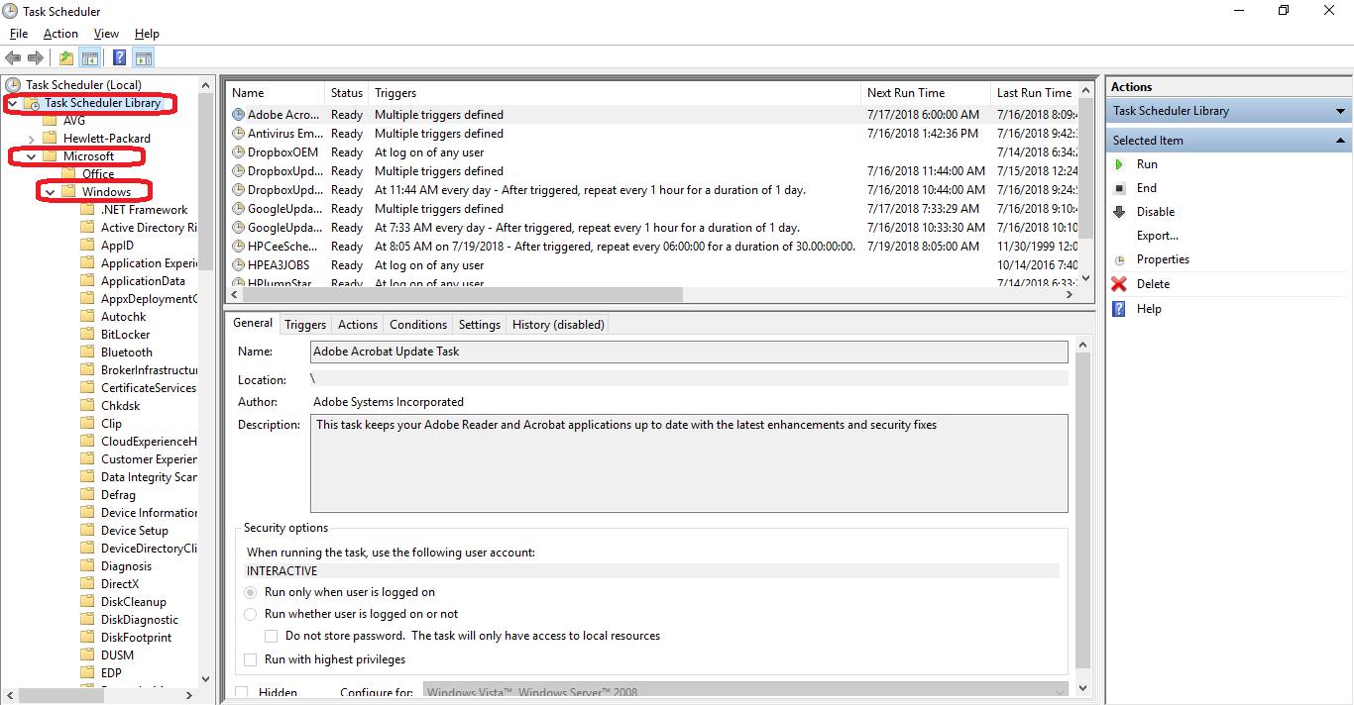Click the Task Scheduler Library folder icon
The image size is (1354, 705).
click(x=32, y=103)
